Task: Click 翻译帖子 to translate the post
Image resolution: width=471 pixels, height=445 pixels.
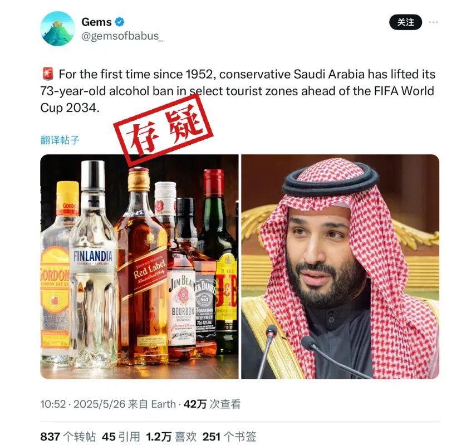Action: (60, 140)
